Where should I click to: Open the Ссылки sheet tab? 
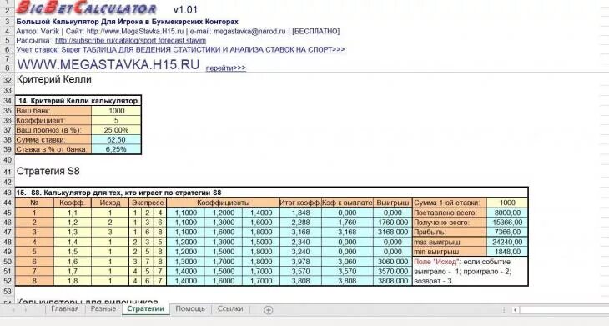click(230, 309)
